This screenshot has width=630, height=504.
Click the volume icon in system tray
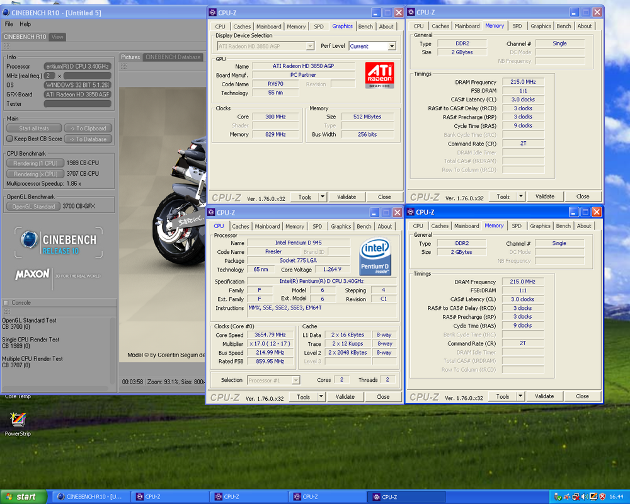click(585, 497)
